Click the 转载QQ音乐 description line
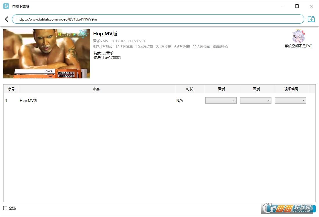 [x=103, y=53]
